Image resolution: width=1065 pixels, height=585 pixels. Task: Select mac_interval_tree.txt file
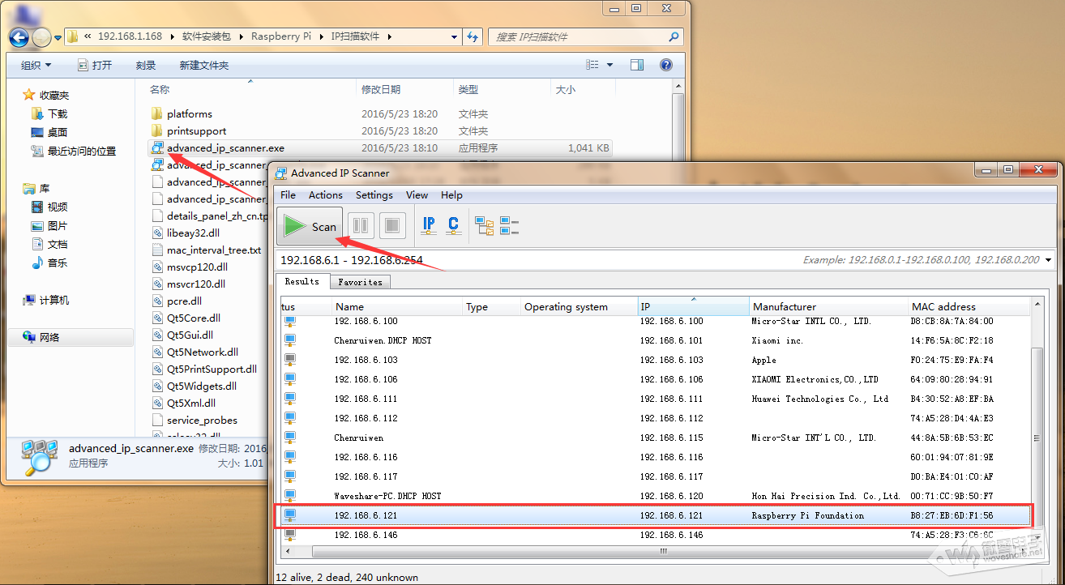coord(214,250)
